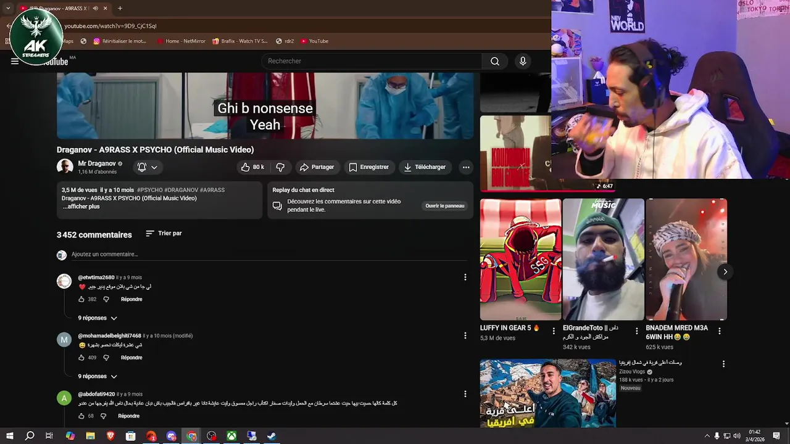This screenshot has height=444, width=790.
Task: Click the #PSYCHO hashtag link
Action: [x=150, y=190]
